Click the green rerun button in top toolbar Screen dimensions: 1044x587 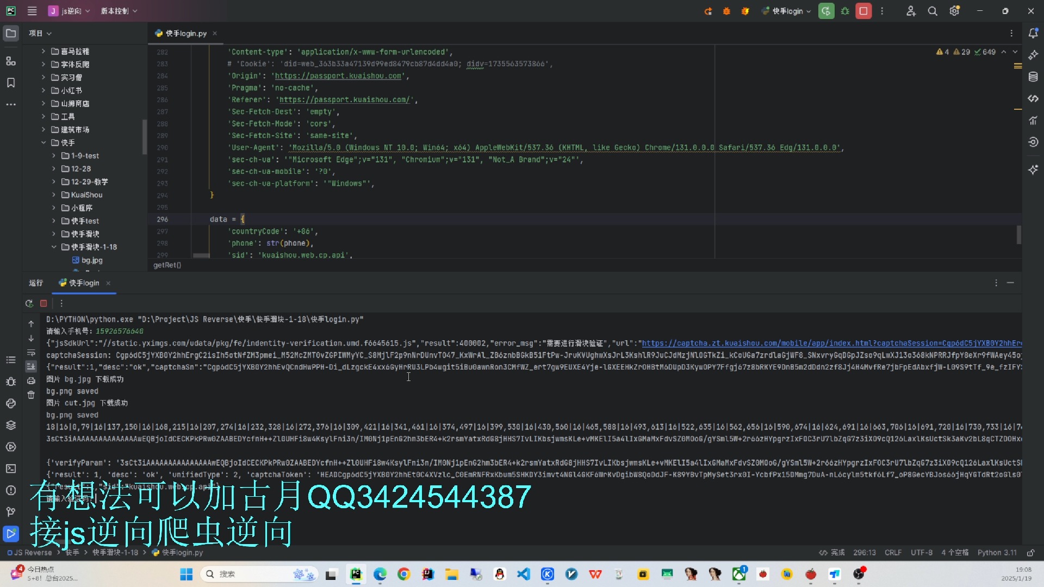pos(826,11)
